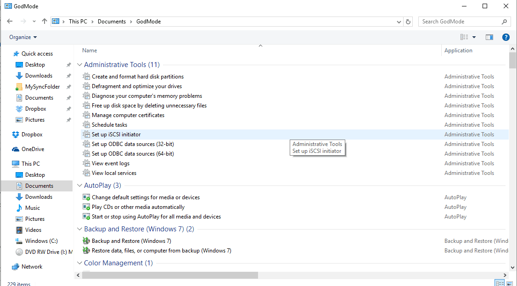Image resolution: width=517 pixels, height=286 pixels.
Task: Open Schedule tasks item
Action: point(109,125)
